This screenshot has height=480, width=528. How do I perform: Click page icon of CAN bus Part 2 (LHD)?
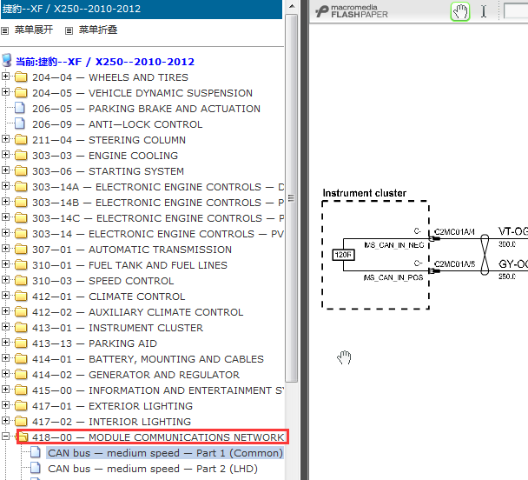(x=36, y=468)
